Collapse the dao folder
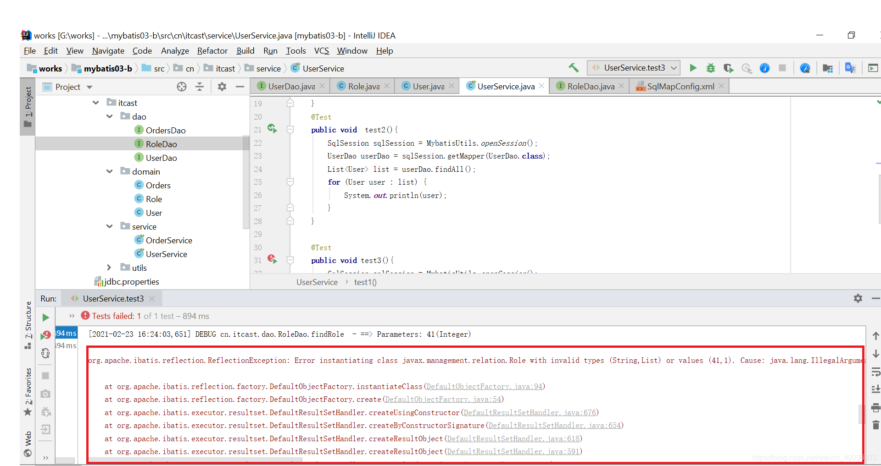Viewport: 881px width, 466px height. pos(109,116)
